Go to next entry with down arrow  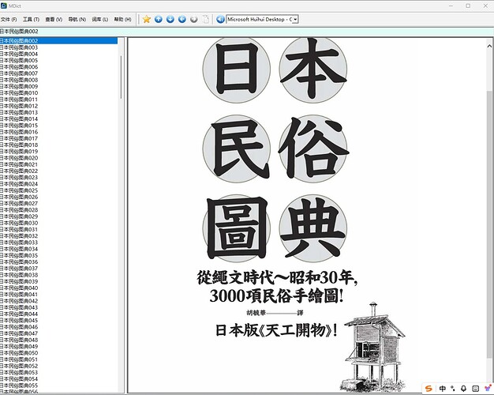[170, 19]
